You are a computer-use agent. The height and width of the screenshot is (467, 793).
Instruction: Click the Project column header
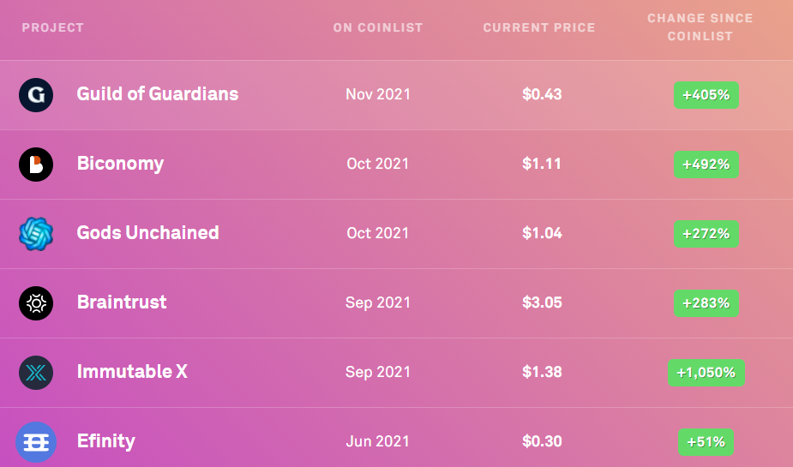click(53, 27)
